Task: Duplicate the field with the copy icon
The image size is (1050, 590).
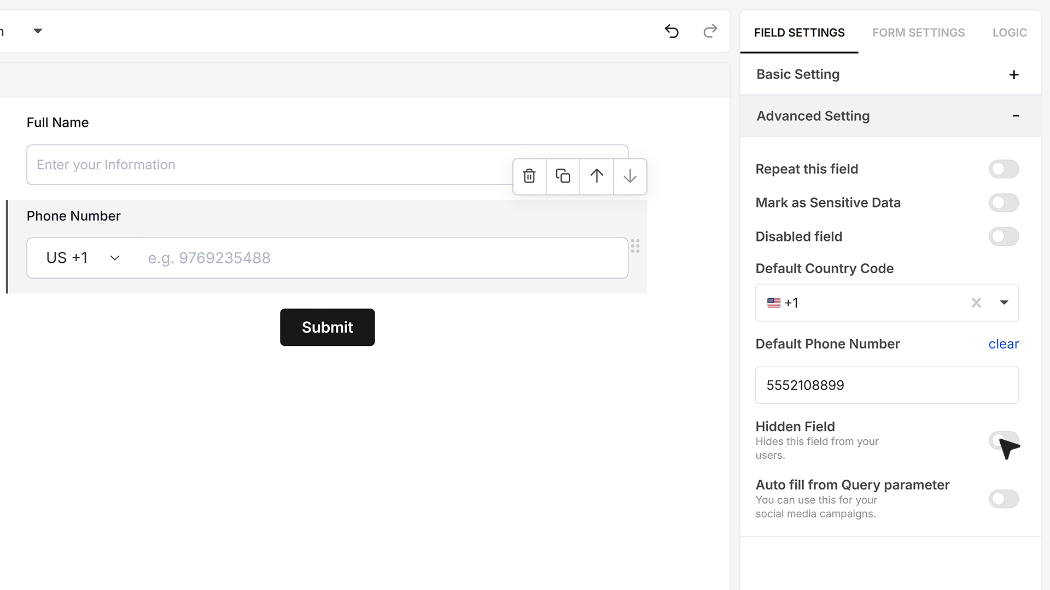Action: (x=563, y=176)
